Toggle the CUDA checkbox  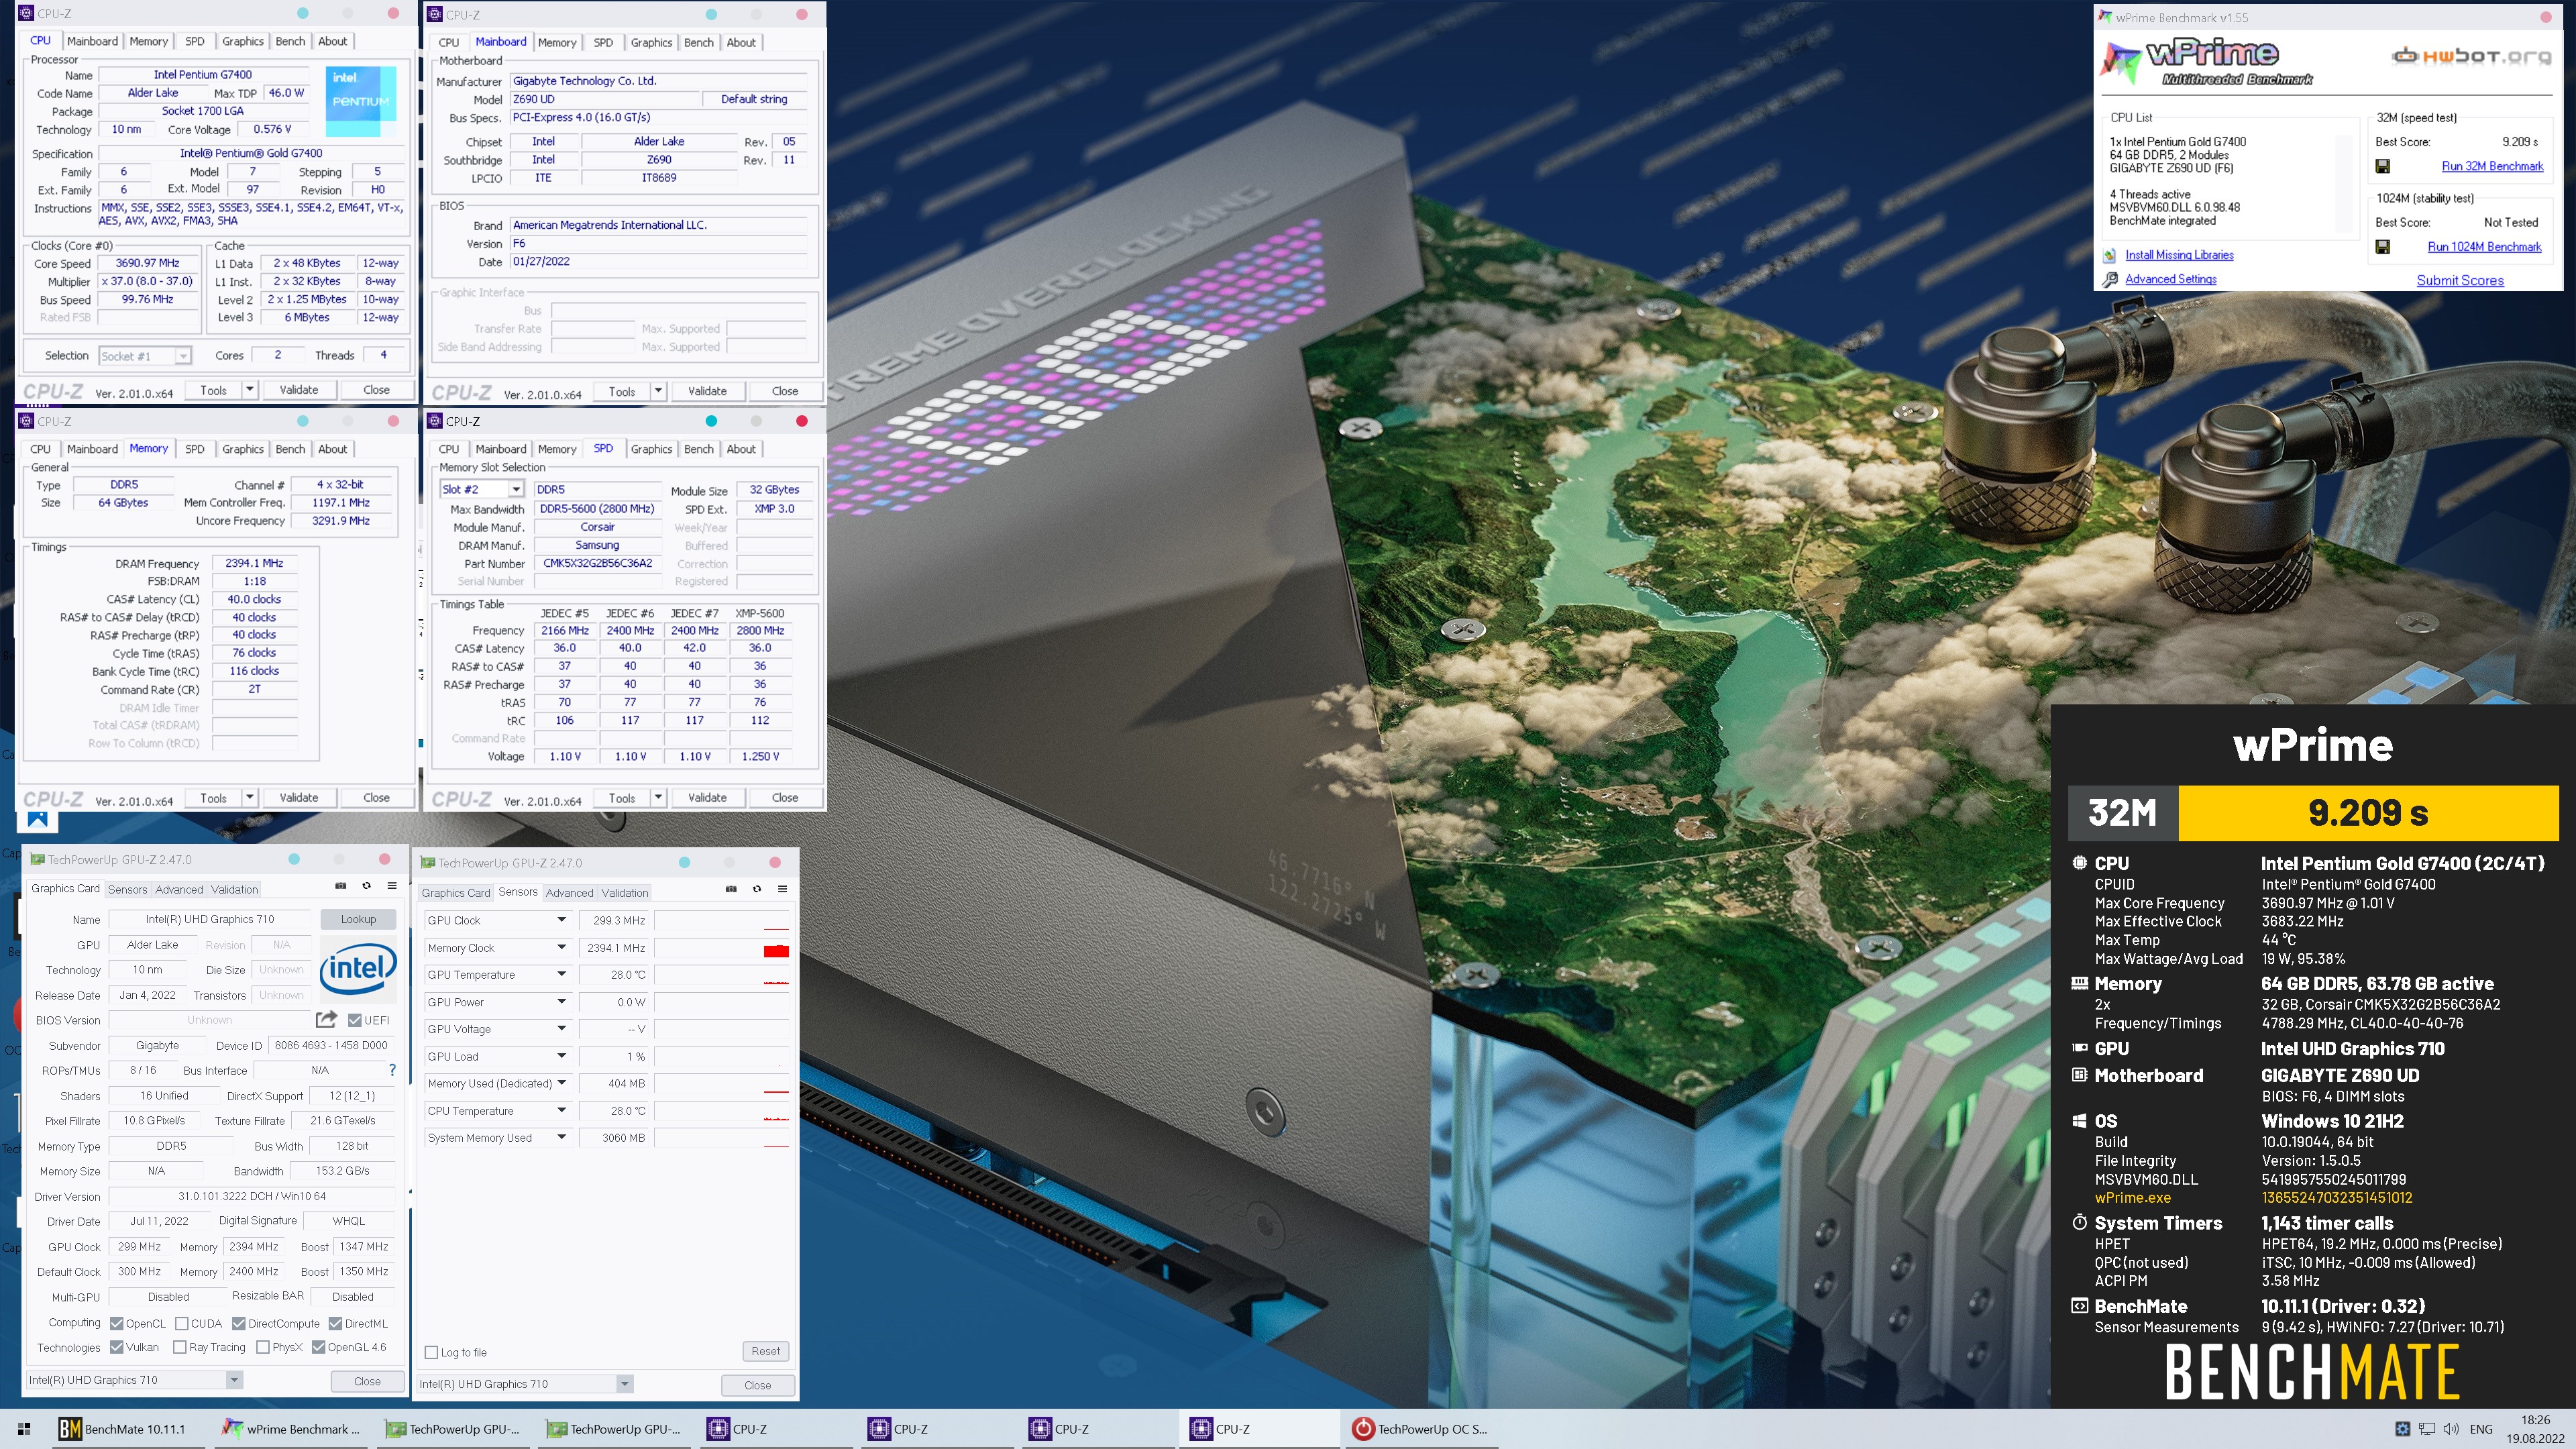pyautogui.click(x=181, y=1323)
